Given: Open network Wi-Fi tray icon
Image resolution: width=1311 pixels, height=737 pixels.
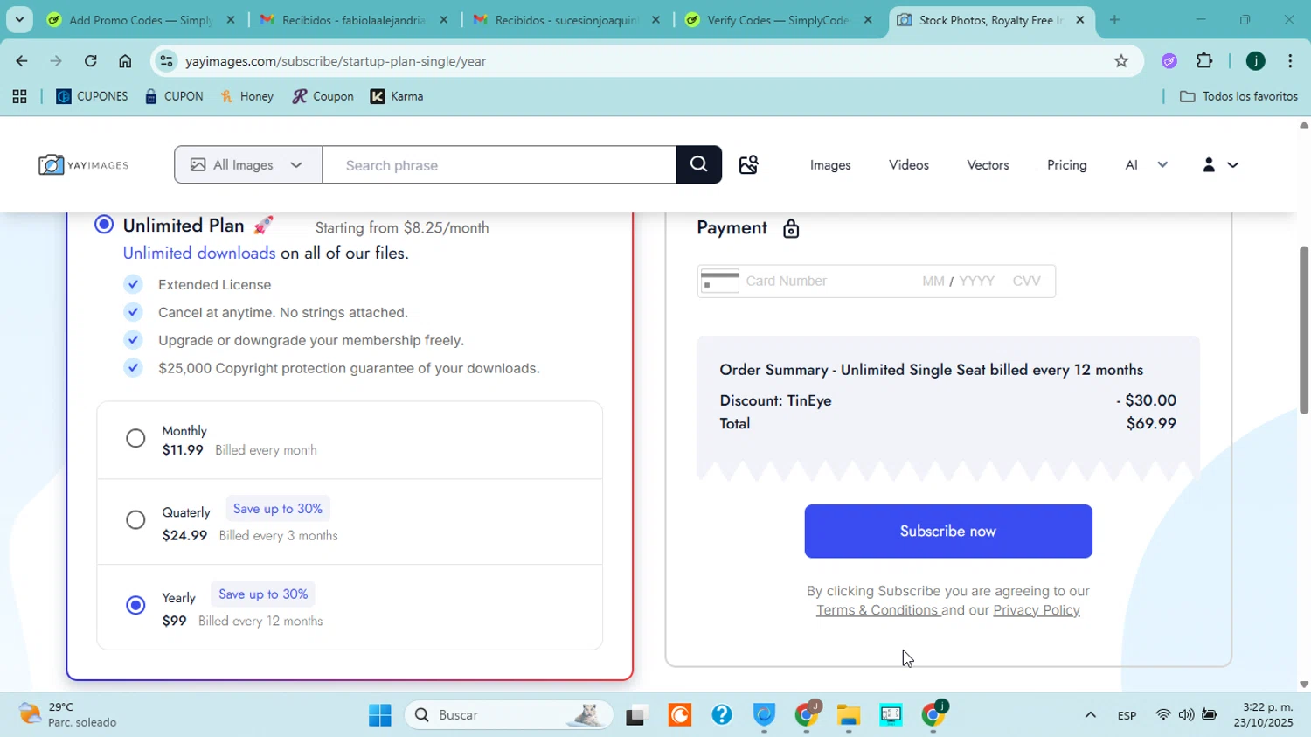Looking at the screenshot, I should pos(1163,715).
